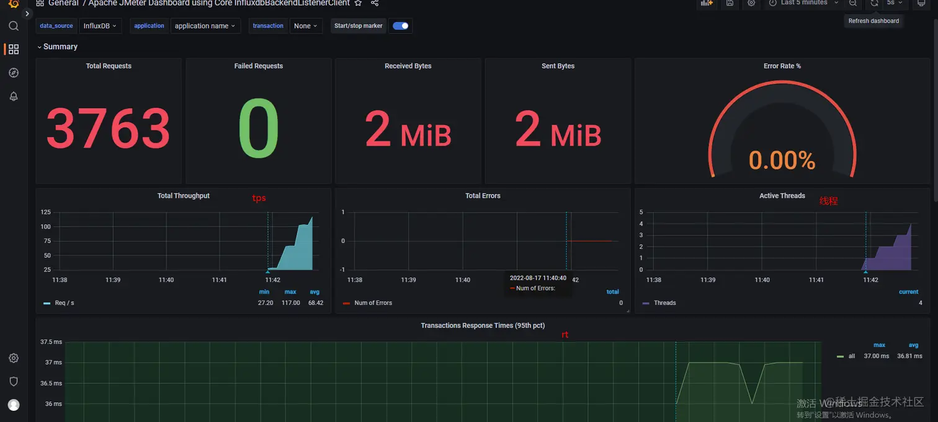Toggle the Start/stop marker switch

[401, 26]
